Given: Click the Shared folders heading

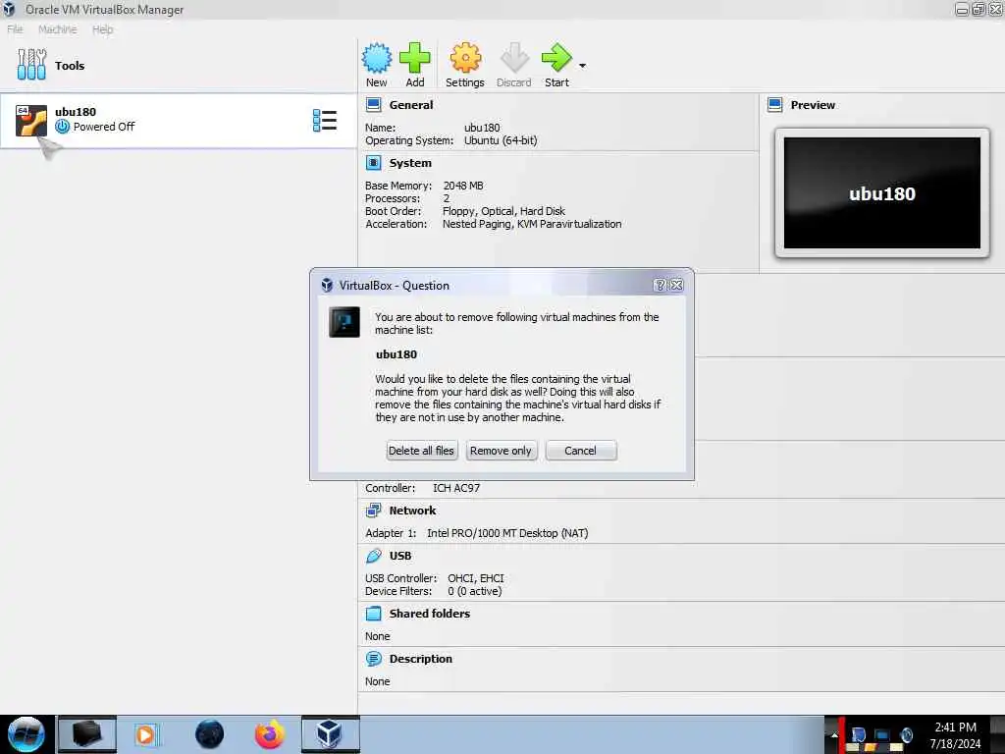Looking at the screenshot, I should pos(430,614).
